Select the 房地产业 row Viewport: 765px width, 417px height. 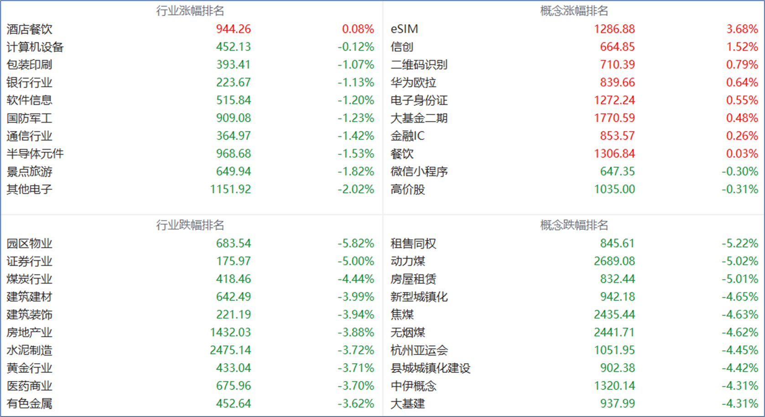(29, 332)
